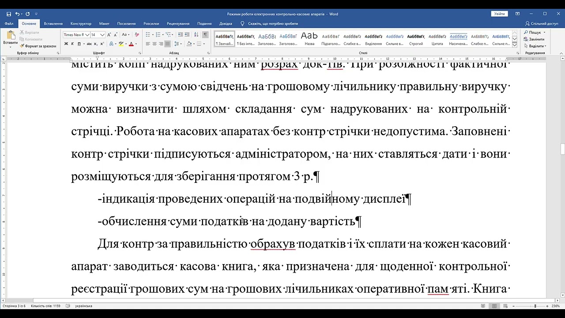565x318 pixels.
Task: Click Формат за зразком format painter
Action: (x=38, y=46)
